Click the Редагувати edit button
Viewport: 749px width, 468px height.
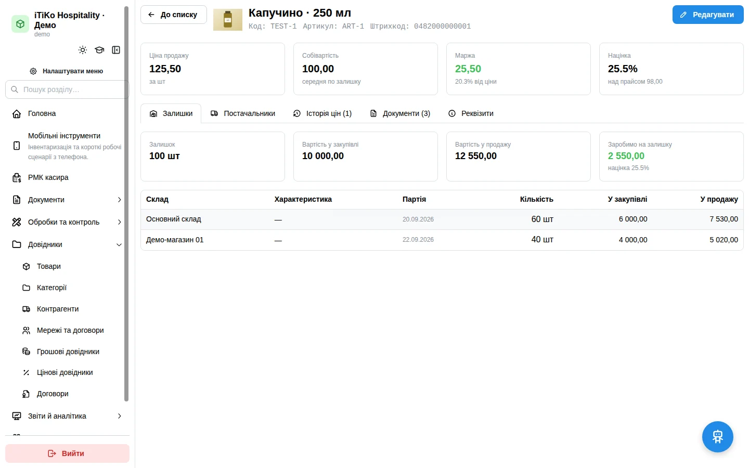click(708, 15)
